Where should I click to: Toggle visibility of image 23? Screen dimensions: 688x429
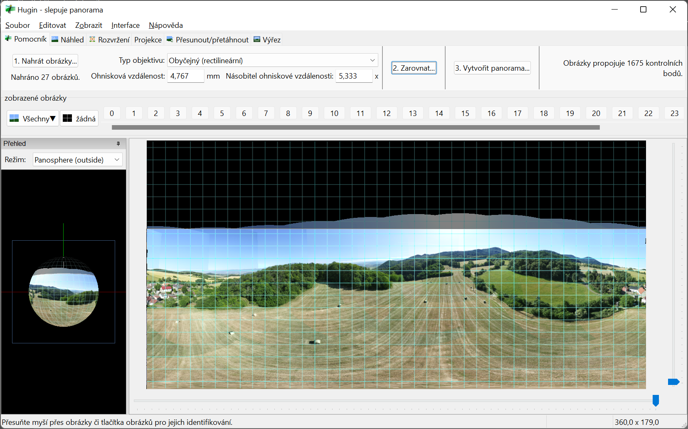[x=674, y=113]
